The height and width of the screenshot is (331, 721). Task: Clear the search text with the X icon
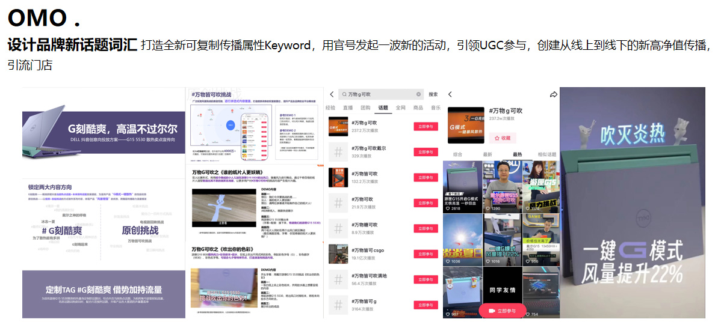[418, 94]
